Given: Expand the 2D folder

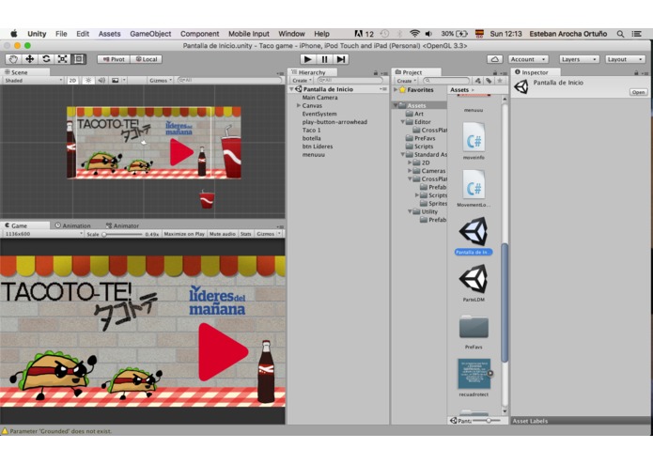Looking at the screenshot, I should [x=410, y=162].
